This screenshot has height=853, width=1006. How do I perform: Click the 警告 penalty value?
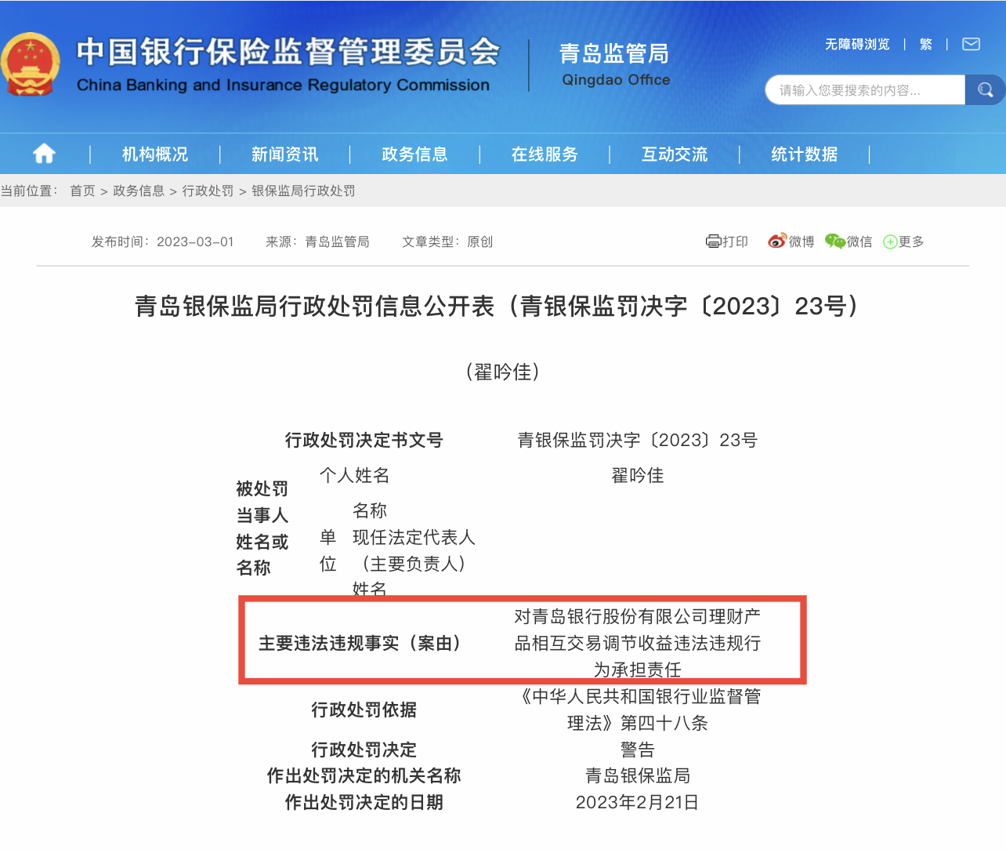638,750
